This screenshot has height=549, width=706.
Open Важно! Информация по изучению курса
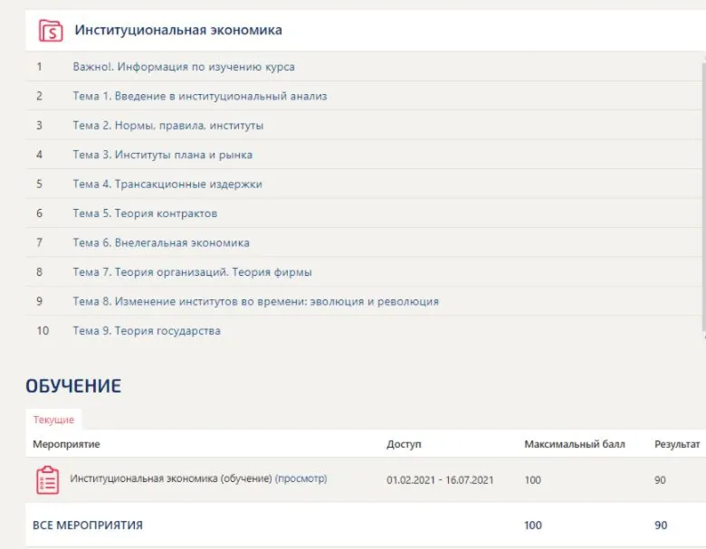(x=184, y=67)
